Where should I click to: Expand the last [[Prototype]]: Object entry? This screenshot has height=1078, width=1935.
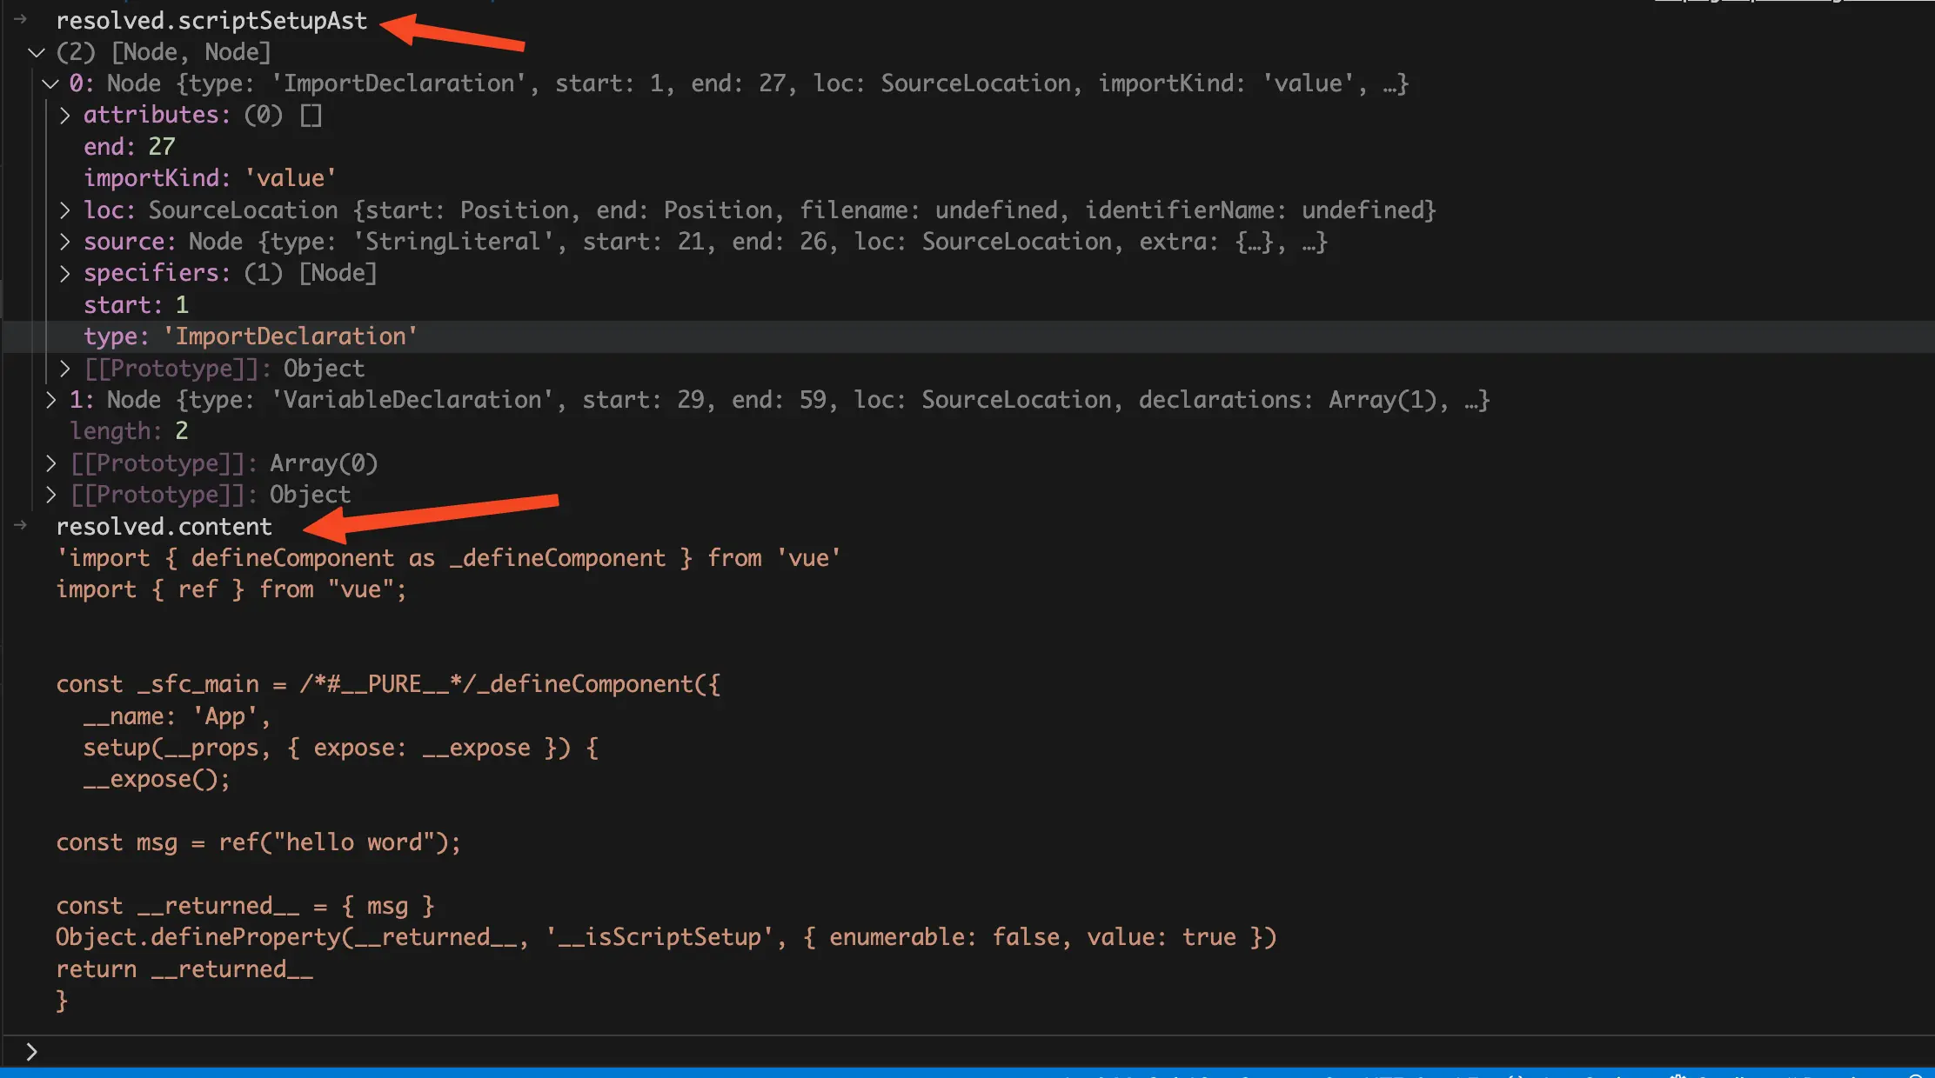tap(50, 495)
